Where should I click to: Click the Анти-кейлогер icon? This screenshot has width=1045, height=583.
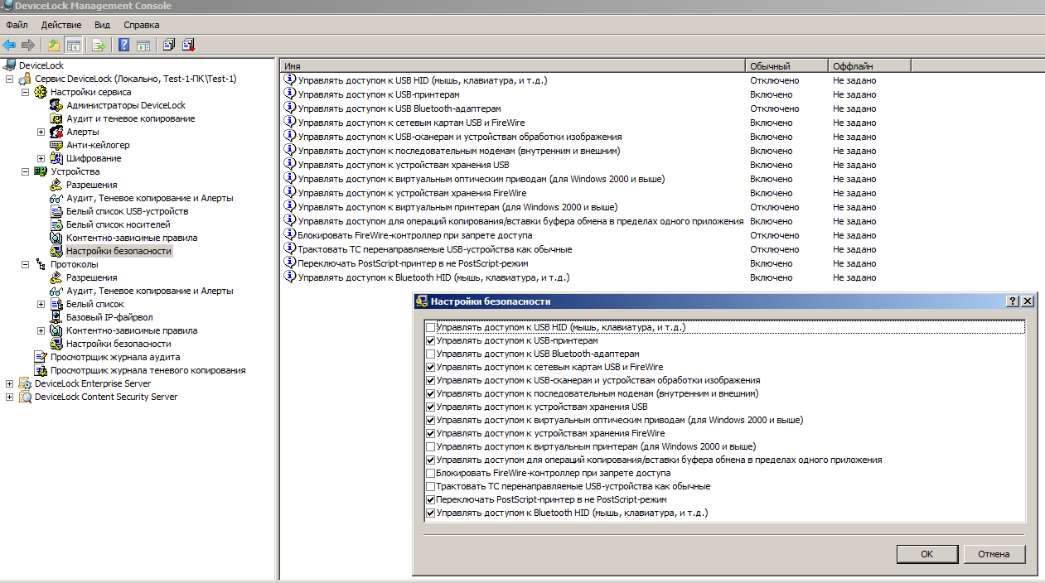[56, 145]
